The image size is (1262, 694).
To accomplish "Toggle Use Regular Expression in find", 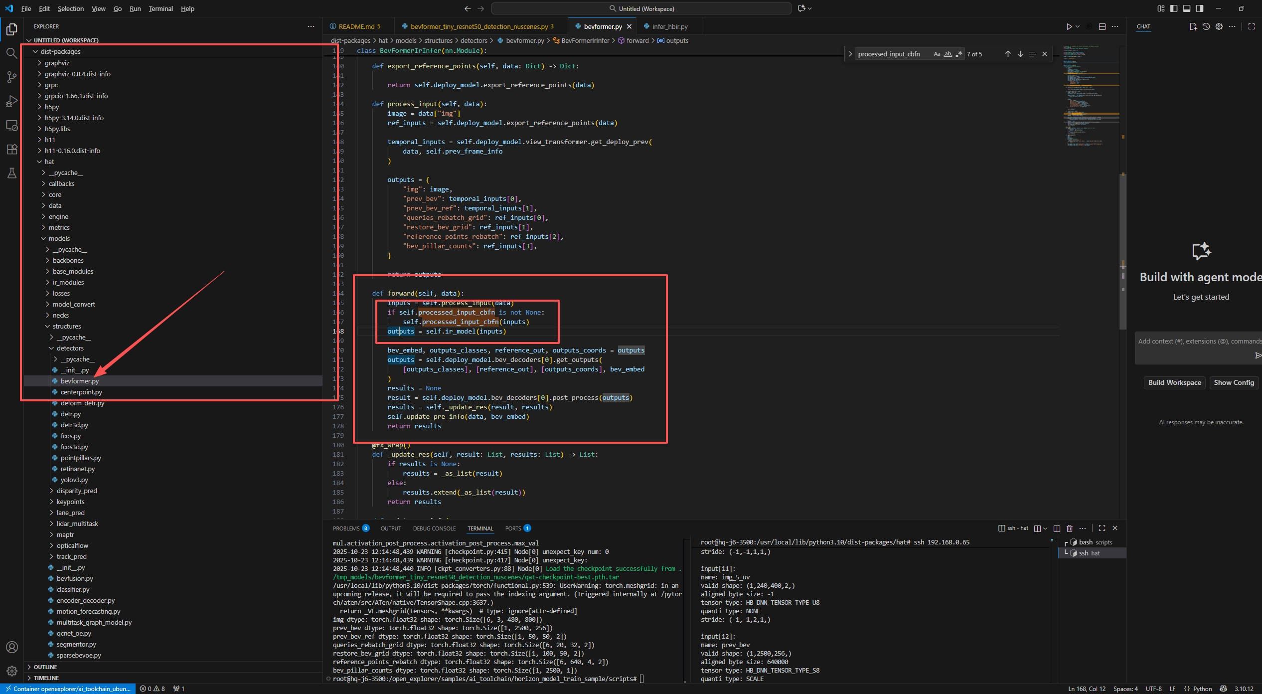I will (958, 54).
